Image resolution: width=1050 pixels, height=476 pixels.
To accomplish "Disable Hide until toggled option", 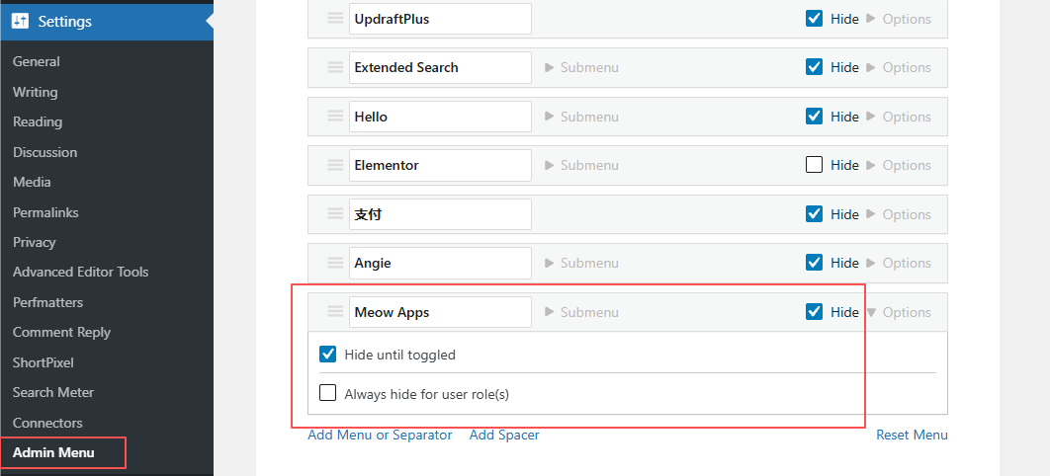I will (x=328, y=355).
